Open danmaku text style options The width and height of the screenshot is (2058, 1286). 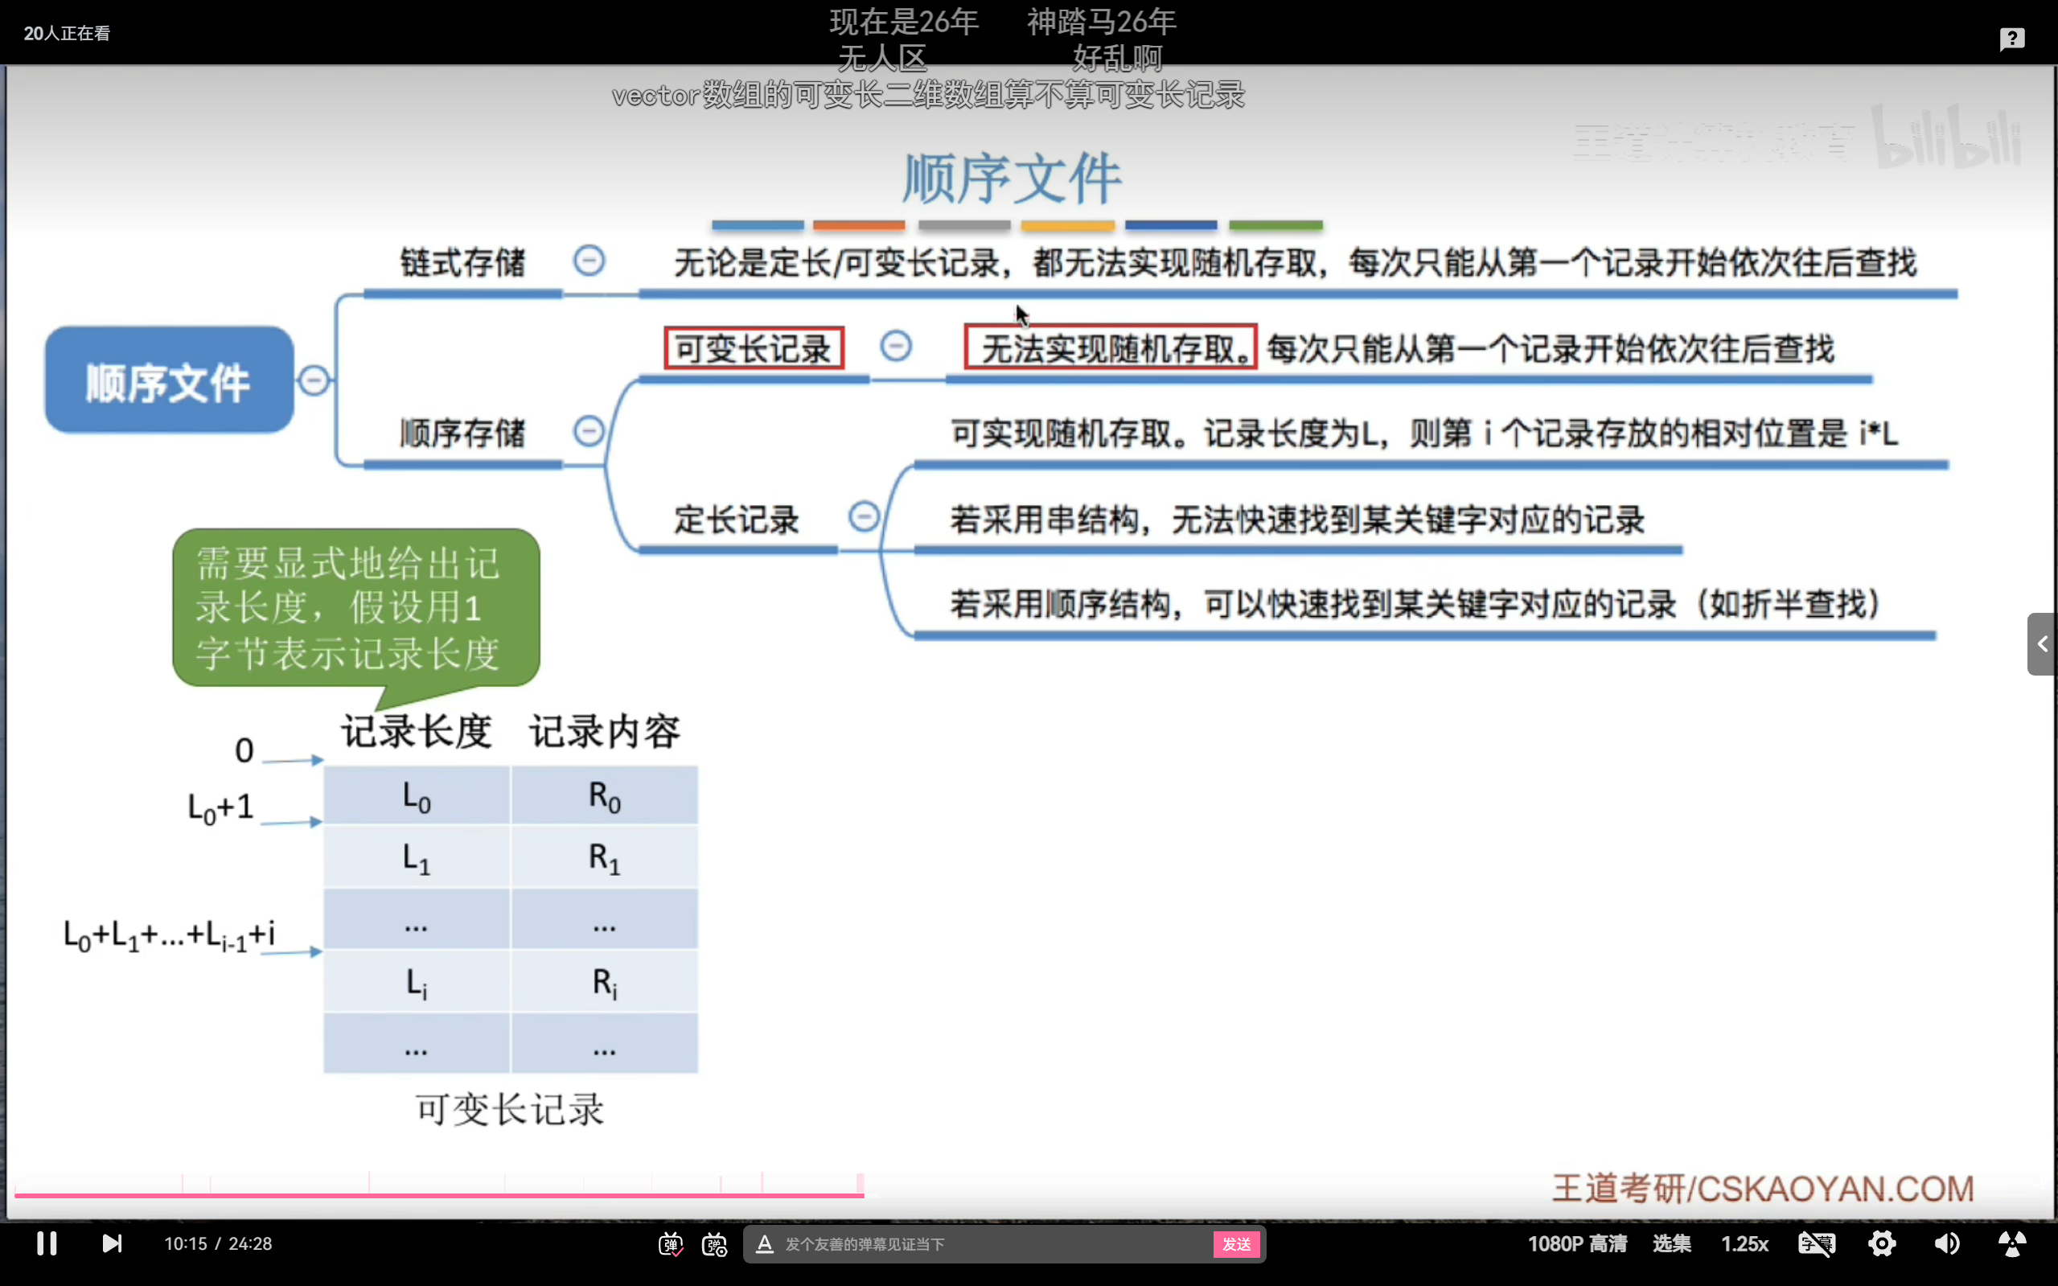click(x=764, y=1243)
